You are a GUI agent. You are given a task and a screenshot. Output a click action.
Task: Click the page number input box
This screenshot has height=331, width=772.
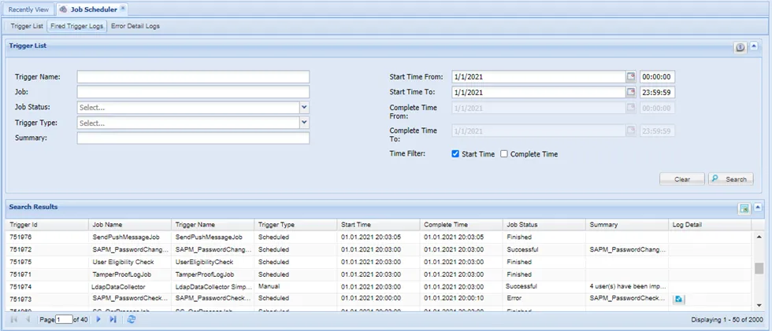pos(64,320)
